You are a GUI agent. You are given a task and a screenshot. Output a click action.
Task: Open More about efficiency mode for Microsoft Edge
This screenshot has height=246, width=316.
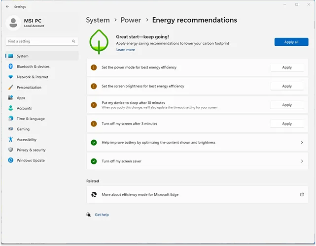(x=197, y=194)
